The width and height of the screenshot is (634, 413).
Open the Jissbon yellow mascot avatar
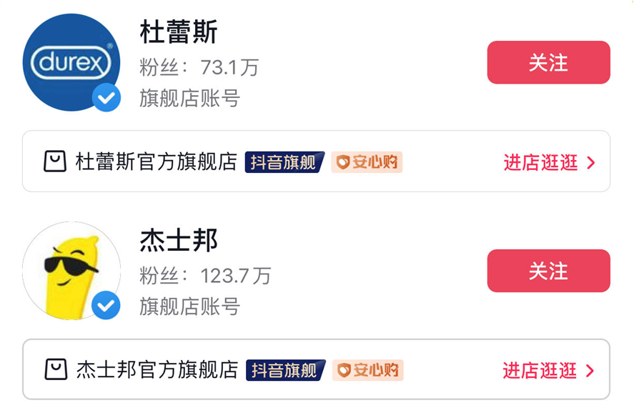point(71,270)
